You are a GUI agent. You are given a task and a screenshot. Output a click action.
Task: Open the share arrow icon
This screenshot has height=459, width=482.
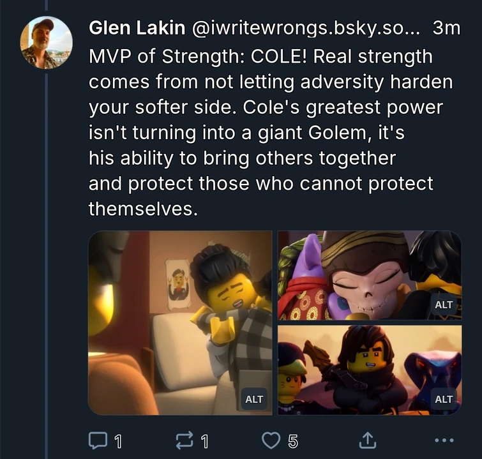(x=368, y=440)
